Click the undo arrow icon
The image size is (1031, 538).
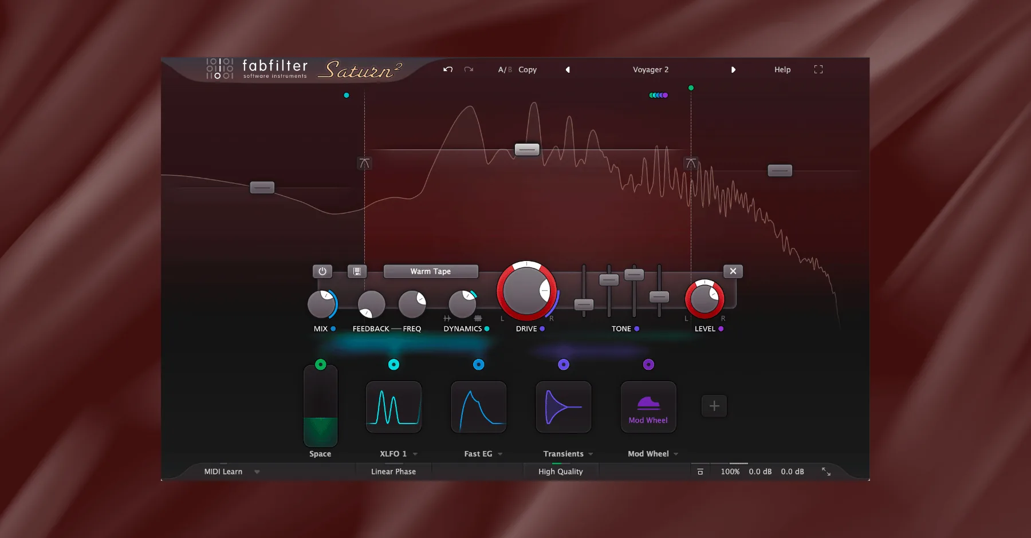[448, 69]
